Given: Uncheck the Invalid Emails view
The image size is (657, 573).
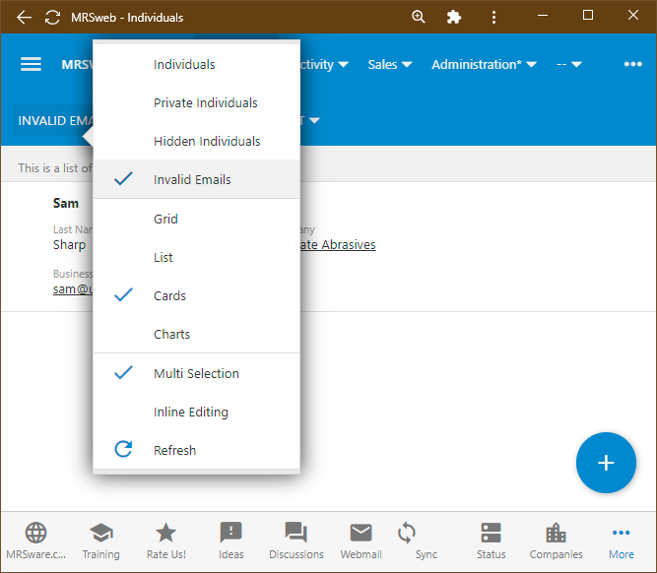Looking at the screenshot, I should click(196, 179).
